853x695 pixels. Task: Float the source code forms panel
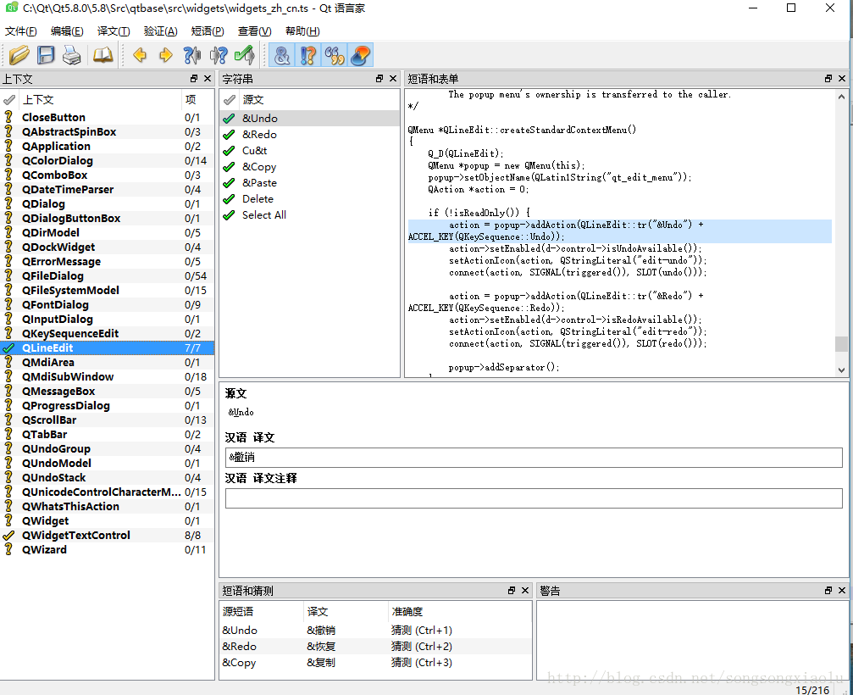828,78
